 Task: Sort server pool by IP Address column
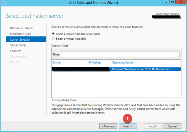point(95,62)
